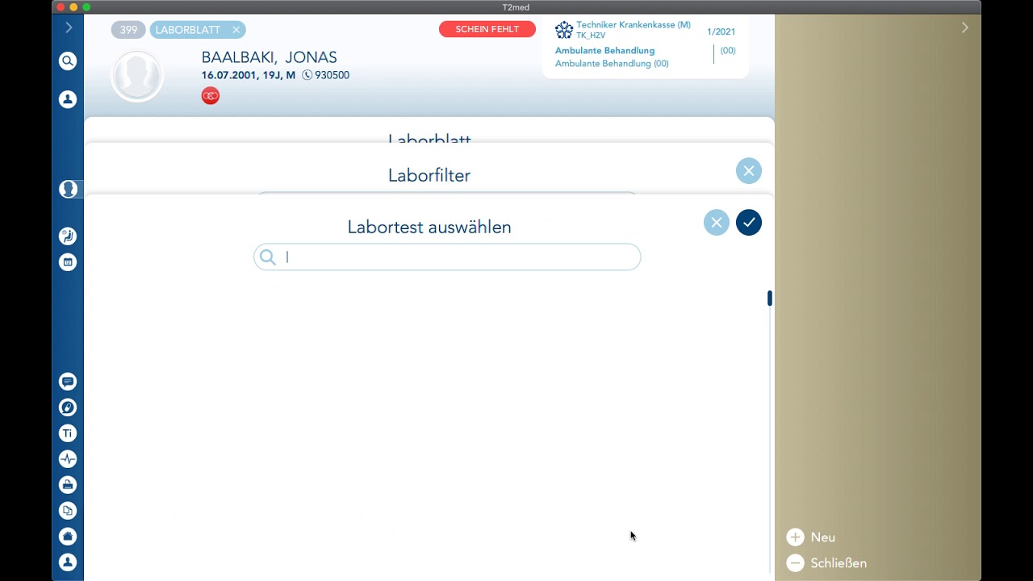Screen dimensions: 1033x581
Task: Confirm Labortest selection with checkmark
Action: (x=749, y=223)
